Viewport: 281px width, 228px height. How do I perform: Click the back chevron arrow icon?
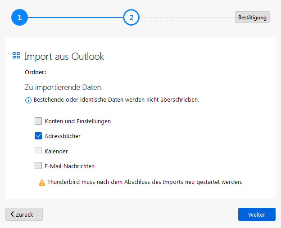12,214
